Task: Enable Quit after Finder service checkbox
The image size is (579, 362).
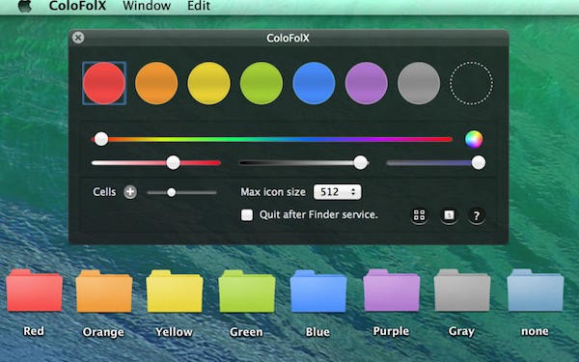Action: tap(247, 215)
